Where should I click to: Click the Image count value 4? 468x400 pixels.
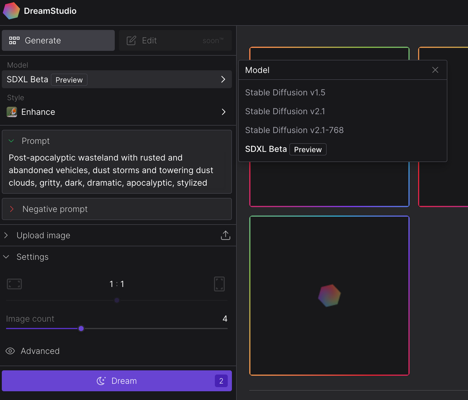pyautogui.click(x=225, y=319)
